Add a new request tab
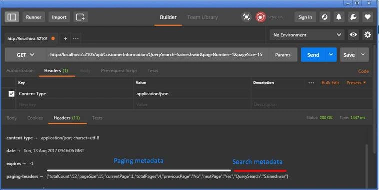379x190 pixels. [x=65, y=38]
